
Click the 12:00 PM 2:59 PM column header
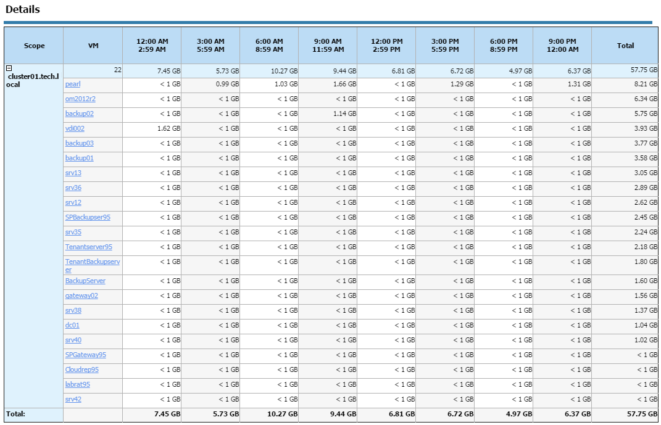[x=386, y=46]
